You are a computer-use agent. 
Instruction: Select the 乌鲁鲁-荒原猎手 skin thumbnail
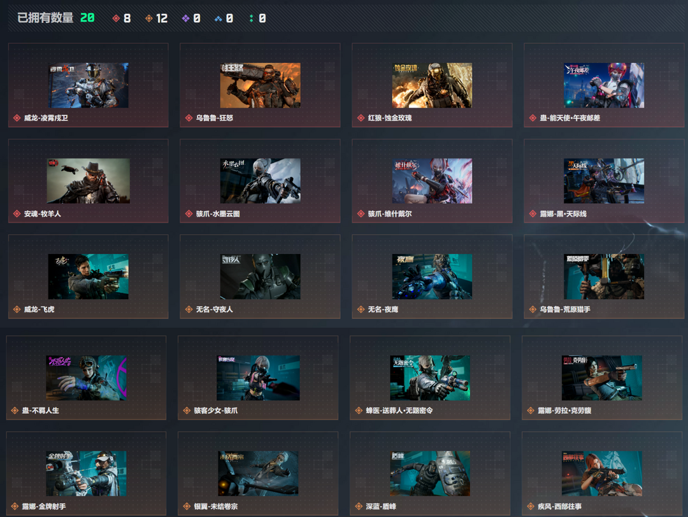click(x=604, y=277)
